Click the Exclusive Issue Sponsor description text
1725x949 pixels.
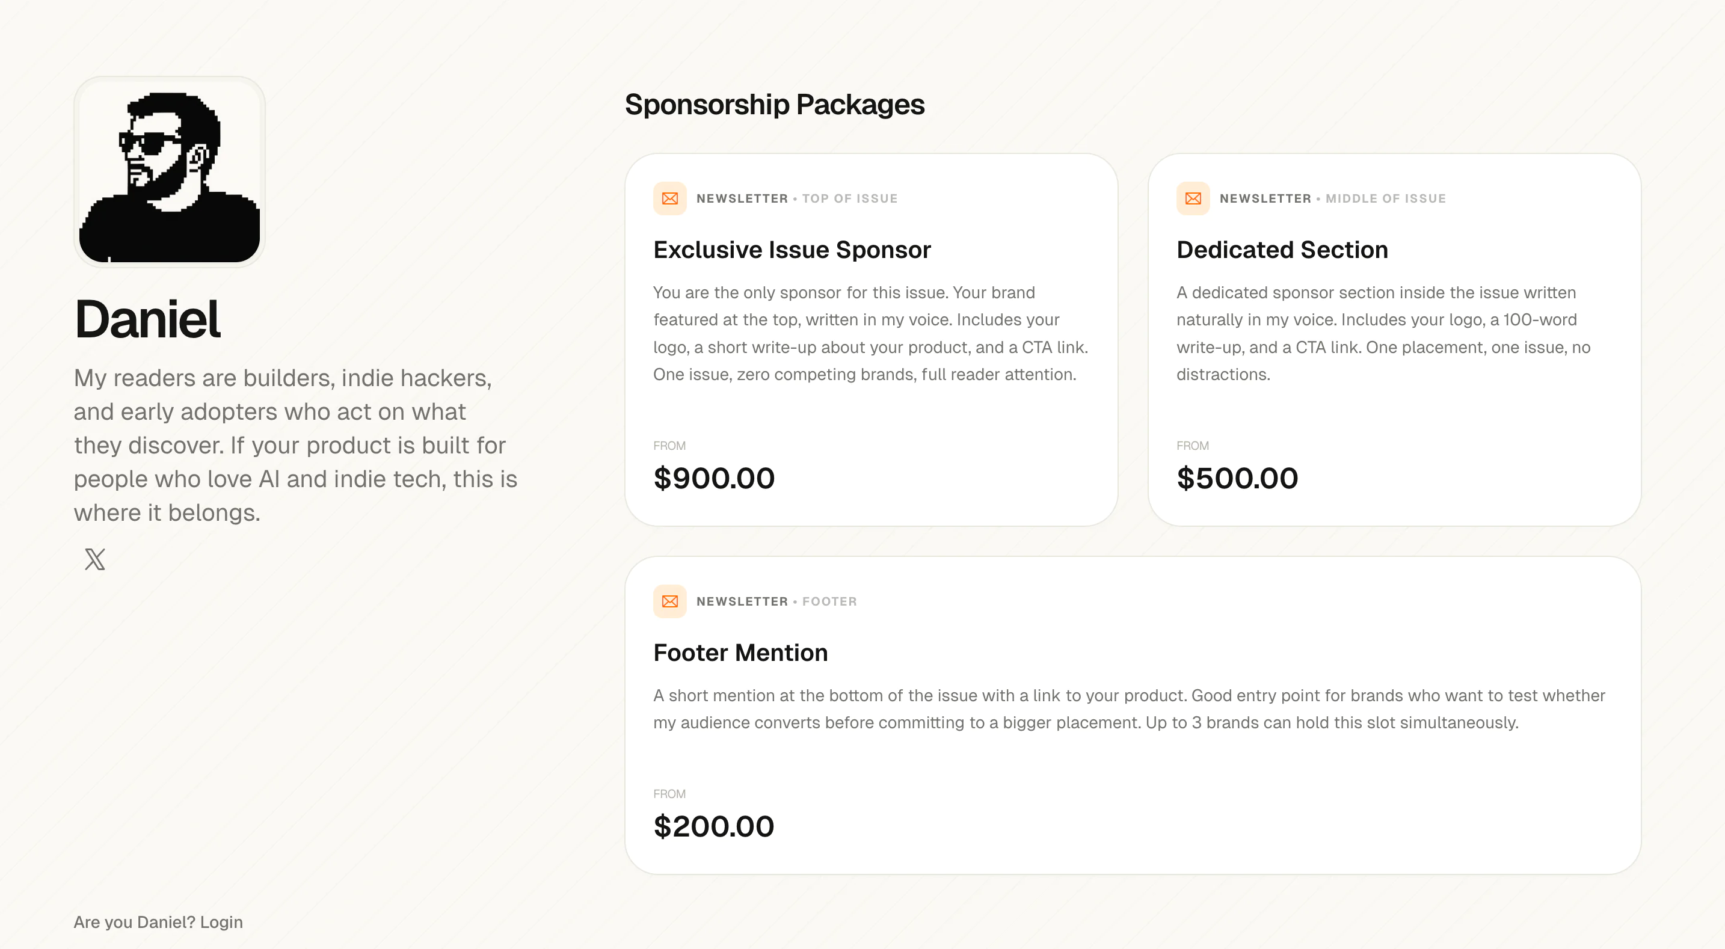(x=870, y=334)
